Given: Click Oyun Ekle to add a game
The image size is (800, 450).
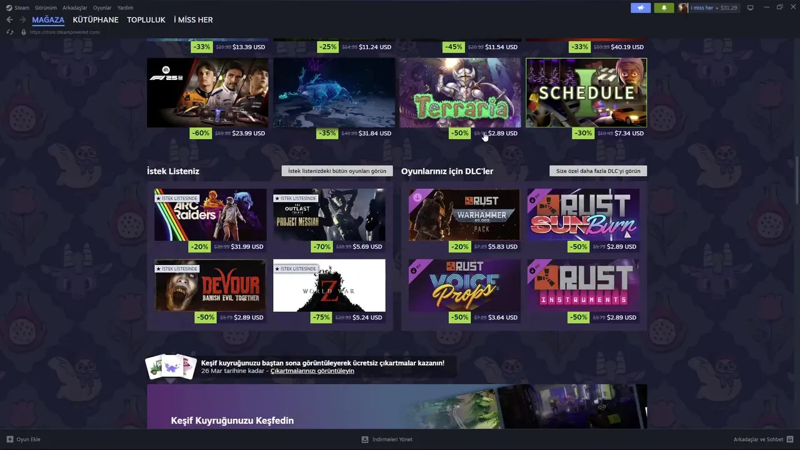Looking at the screenshot, I should 24,439.
